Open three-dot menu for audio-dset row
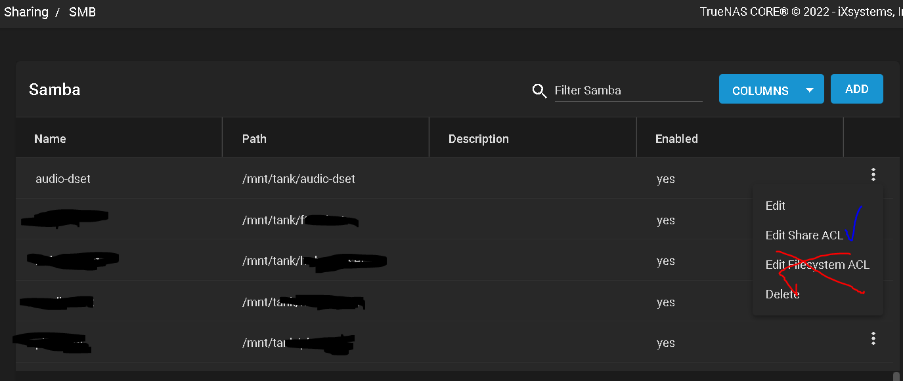 (x=873, y=174)
